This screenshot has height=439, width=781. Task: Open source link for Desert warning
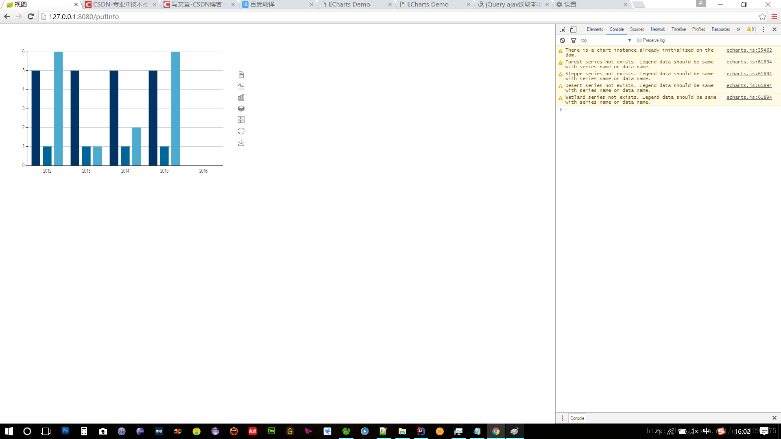749,85
